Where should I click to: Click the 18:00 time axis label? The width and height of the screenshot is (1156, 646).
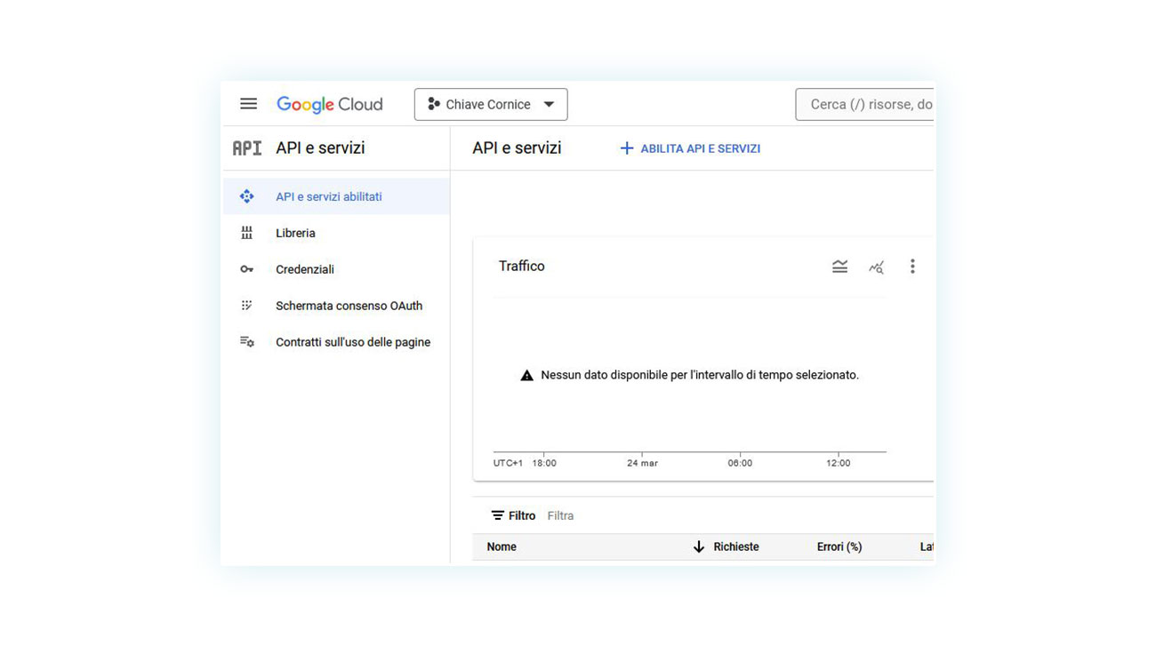click(x=544, y=463)
